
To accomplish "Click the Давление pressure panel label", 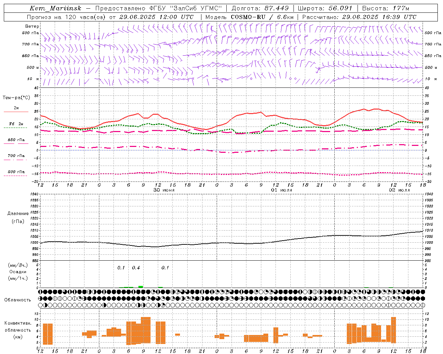I will click(18, 214).
